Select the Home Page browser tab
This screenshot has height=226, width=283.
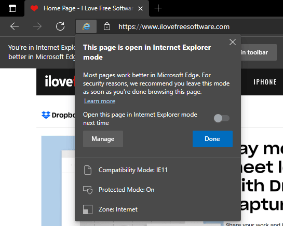87,8
